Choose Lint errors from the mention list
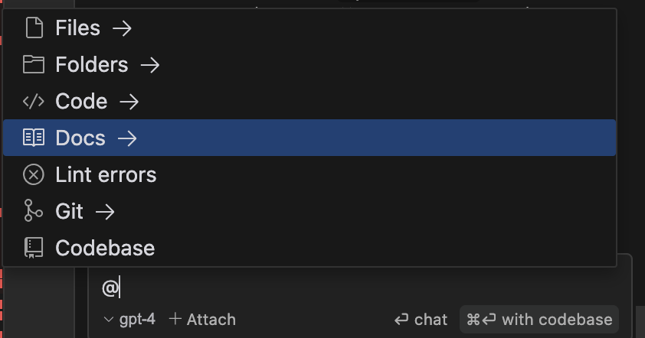This screenshot has width=645, height=338. point(309,174)
